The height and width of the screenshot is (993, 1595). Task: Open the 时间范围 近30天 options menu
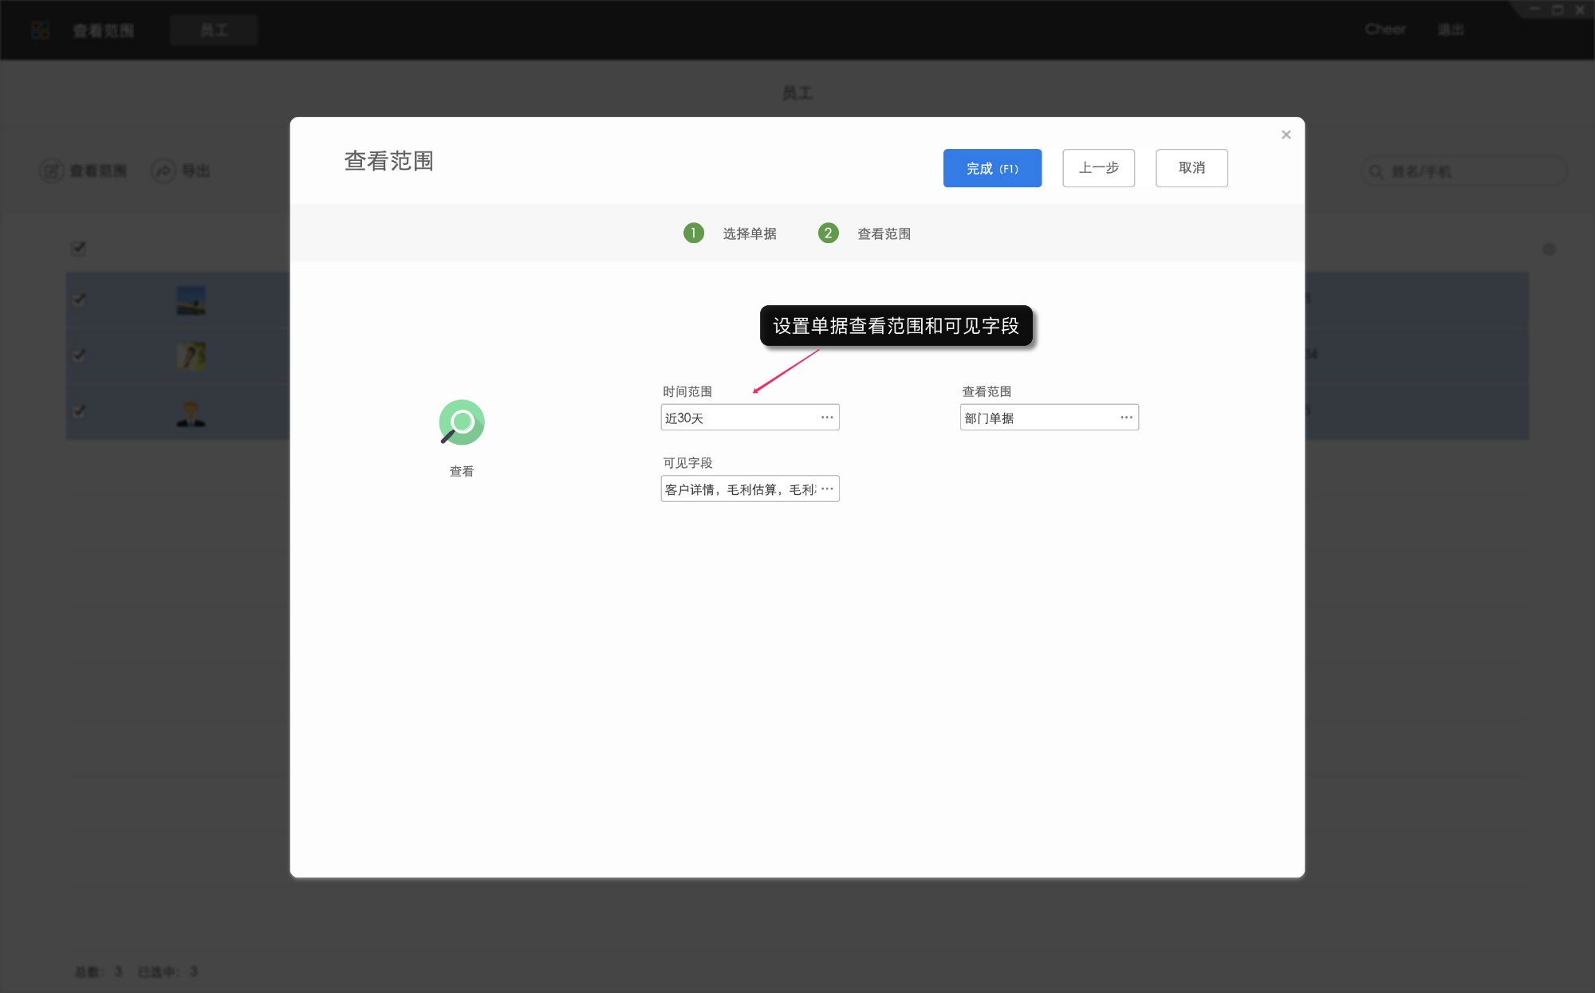[x=827, y=417]
